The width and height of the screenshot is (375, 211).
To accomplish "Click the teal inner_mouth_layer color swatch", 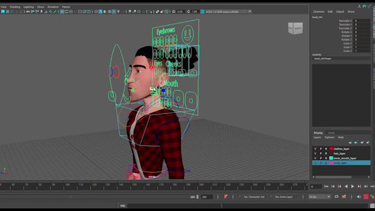I will coord(331,158).
